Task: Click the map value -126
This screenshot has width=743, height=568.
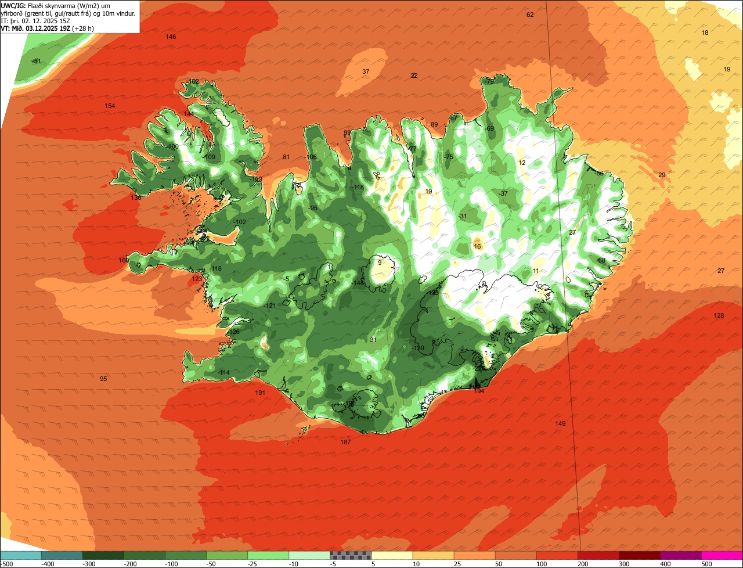Action: [233, 332]
